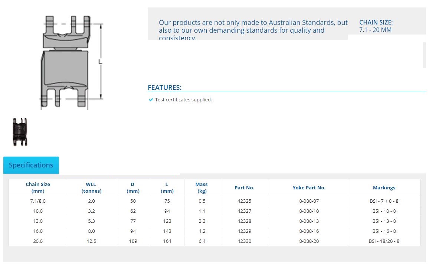Click WLL value 3.2
The image size is (429, 264).
(x=91, y=211)
